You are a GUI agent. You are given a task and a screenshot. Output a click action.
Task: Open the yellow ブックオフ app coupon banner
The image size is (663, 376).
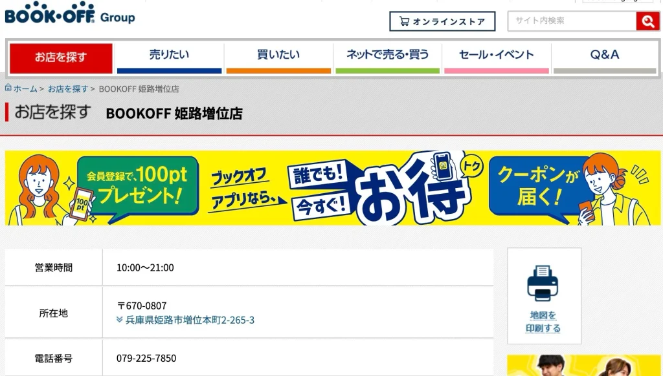332,188
